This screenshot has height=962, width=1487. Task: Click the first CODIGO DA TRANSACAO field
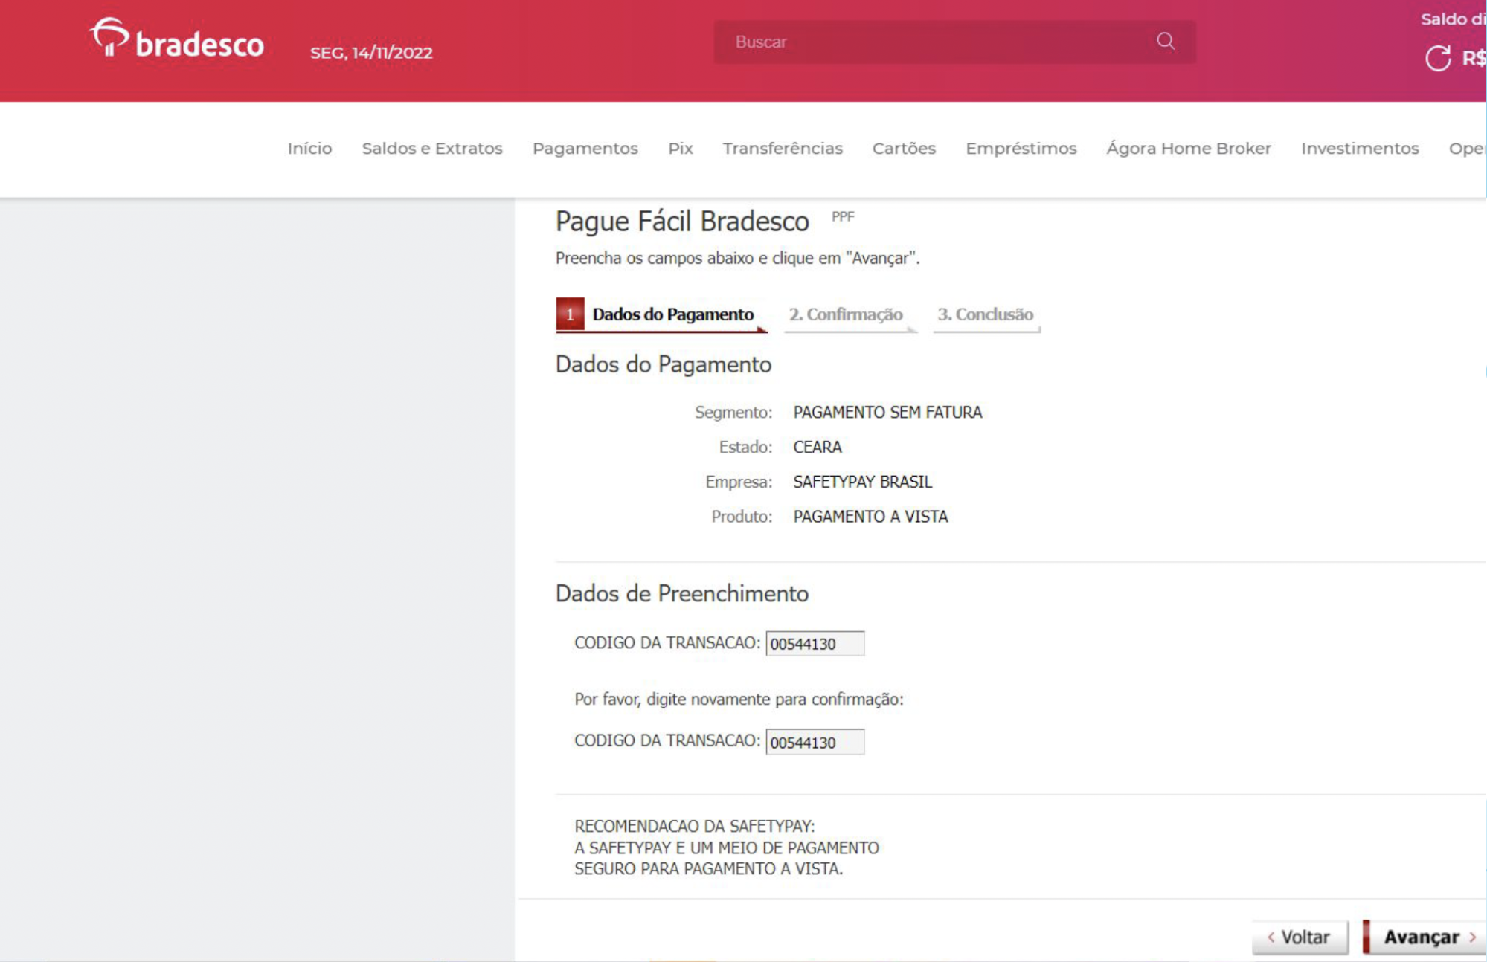click(815, 644)
